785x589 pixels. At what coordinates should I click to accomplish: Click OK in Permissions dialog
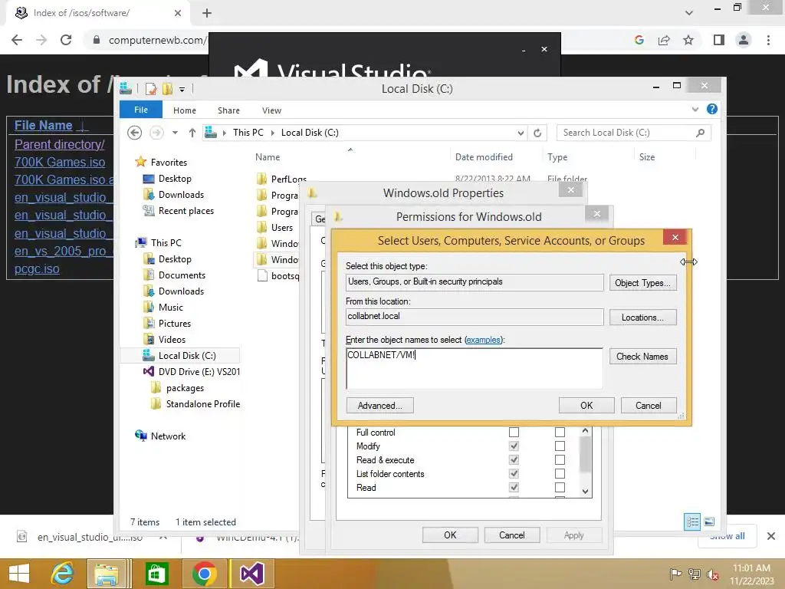(450, 535)
